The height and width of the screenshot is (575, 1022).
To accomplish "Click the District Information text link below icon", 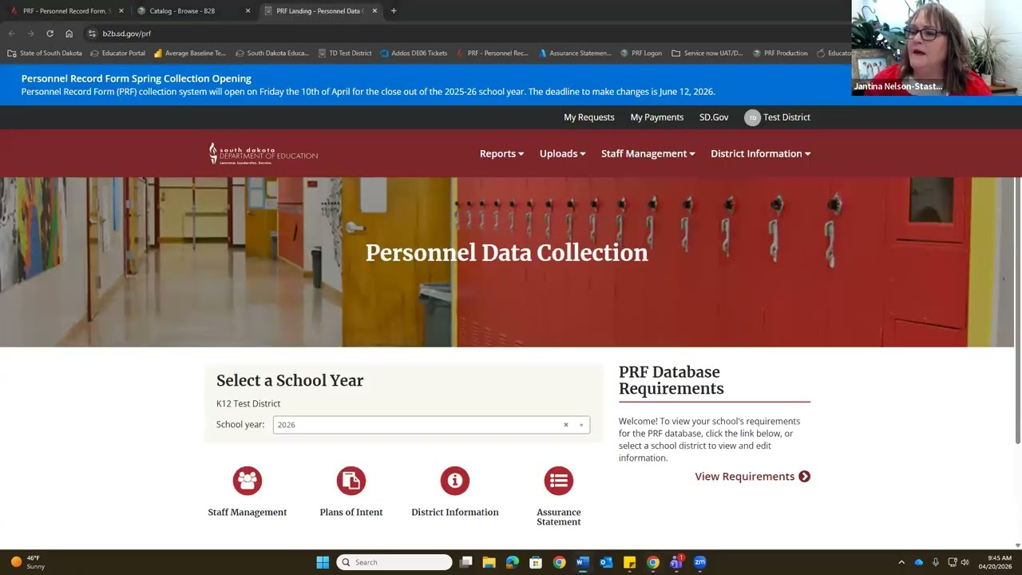I will click(x=455, y=513).
